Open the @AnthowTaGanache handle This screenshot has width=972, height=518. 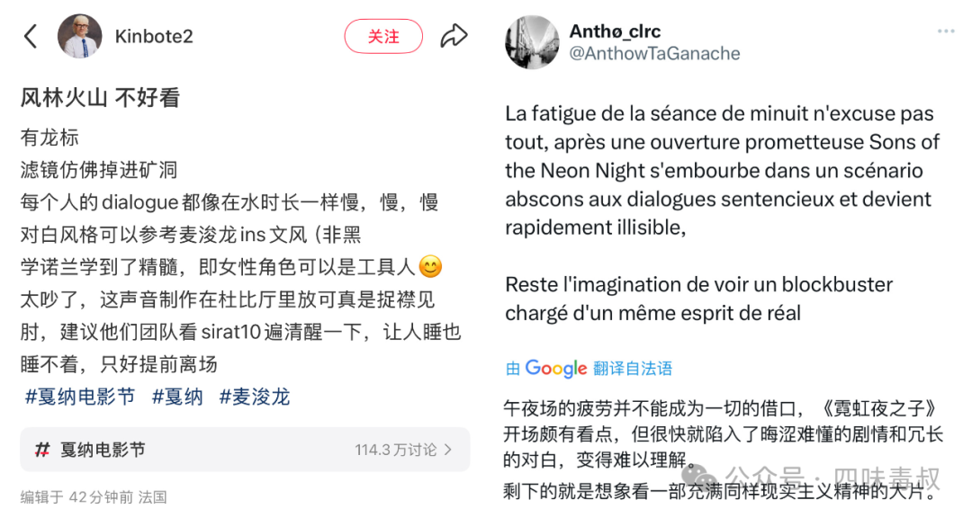655,54
